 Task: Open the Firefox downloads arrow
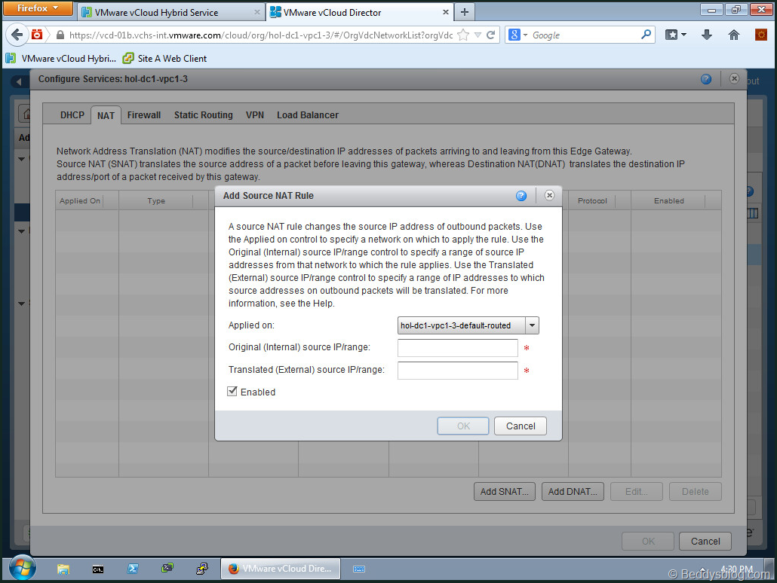707,35
